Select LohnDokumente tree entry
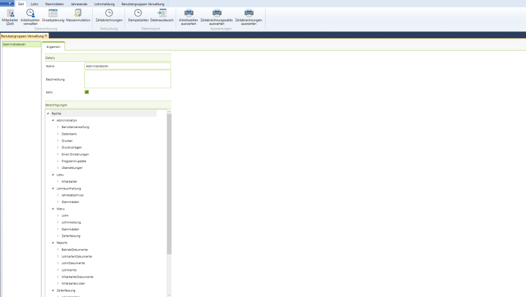This screenshot has height=297, width=526. tap(73, 263)
